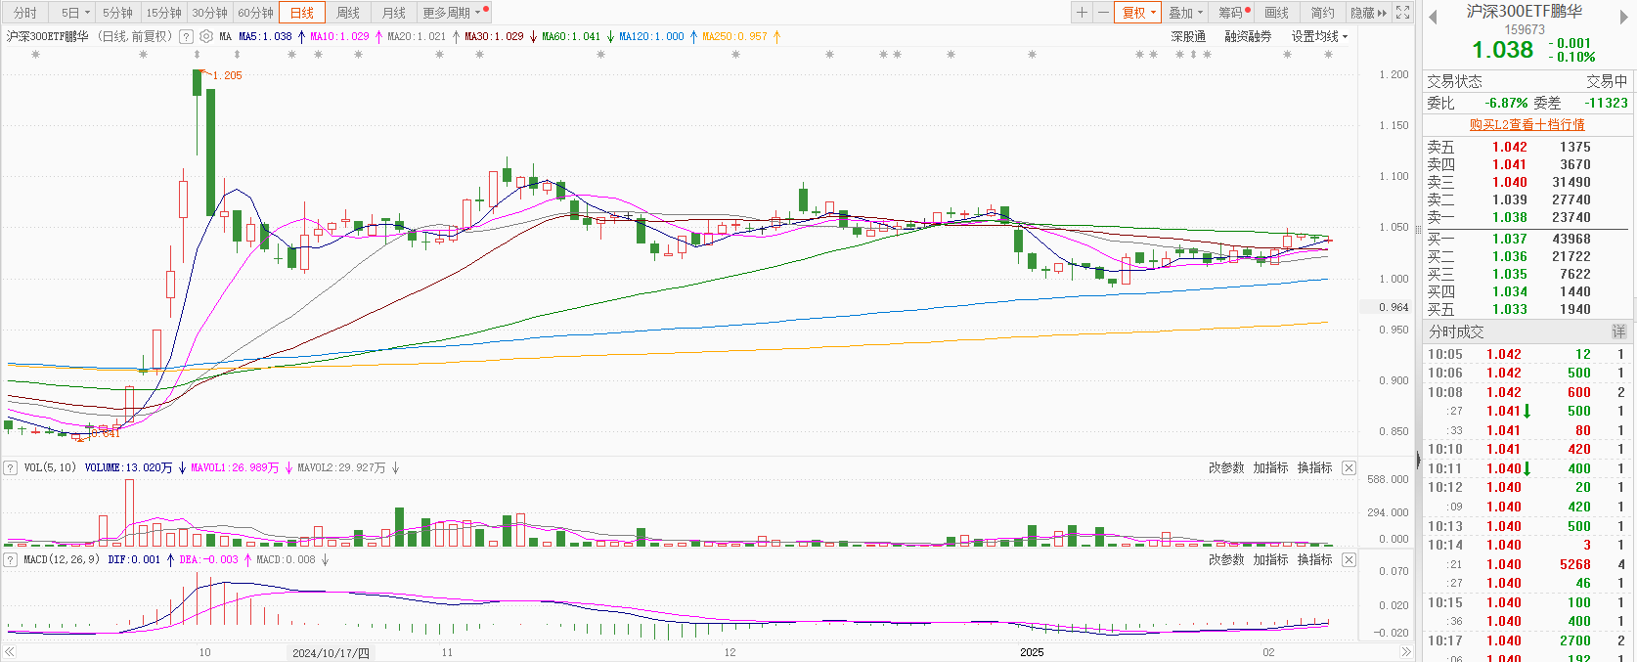Click MA30:1.029 indicator label
Image resolution: width=1637 pixels, height=662 pixels.
(494, 36)
